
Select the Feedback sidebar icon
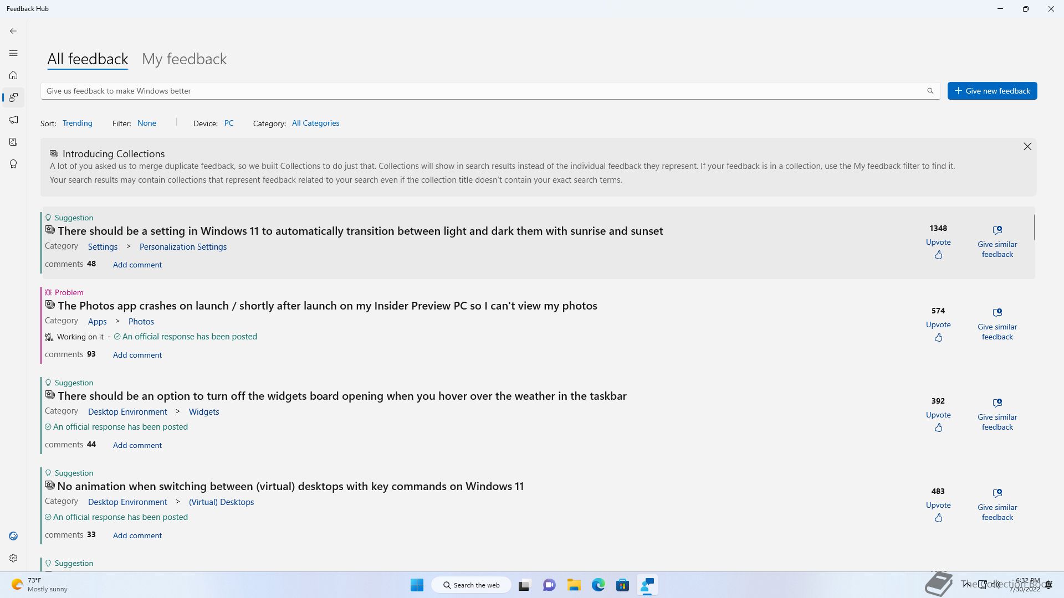click(x=13, y=97)
